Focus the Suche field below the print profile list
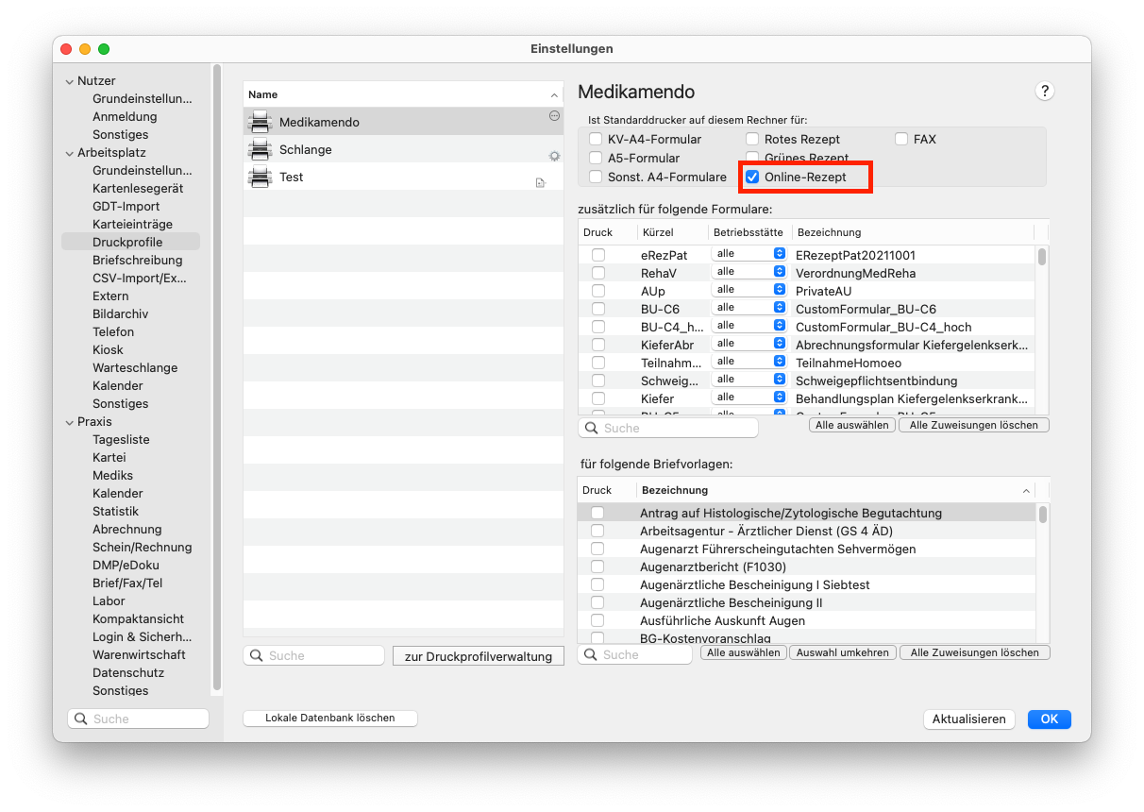 tap(314, 655)
